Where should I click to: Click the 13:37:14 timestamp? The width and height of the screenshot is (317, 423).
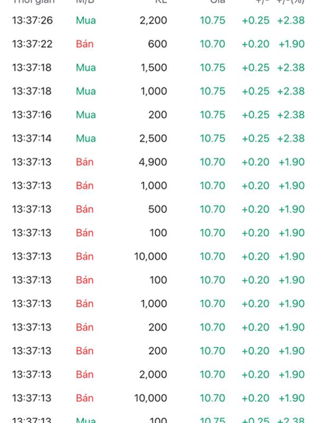[x=32, y=139]
